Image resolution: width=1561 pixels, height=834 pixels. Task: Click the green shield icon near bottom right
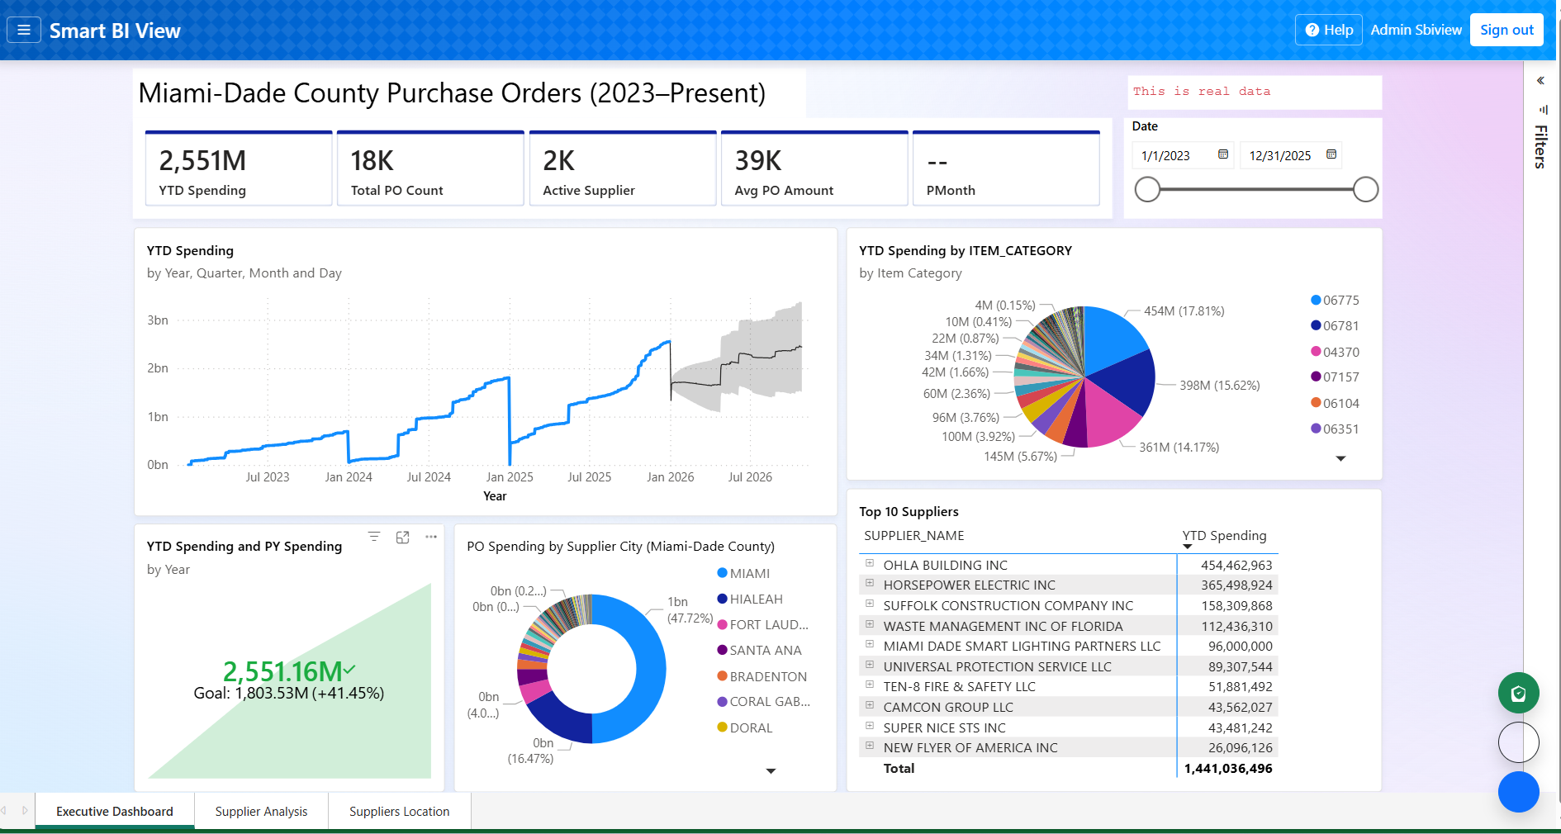pos(1518,693)
